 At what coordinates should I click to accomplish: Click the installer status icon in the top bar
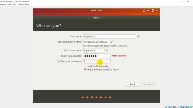click(153, 10)
